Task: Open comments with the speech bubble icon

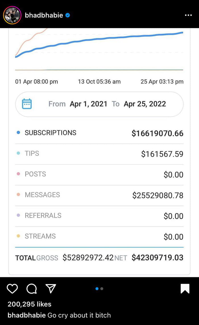Action: 31,289
